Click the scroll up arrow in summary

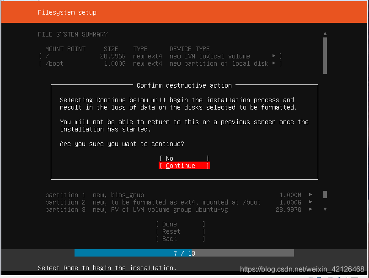[x=325, y=34]
